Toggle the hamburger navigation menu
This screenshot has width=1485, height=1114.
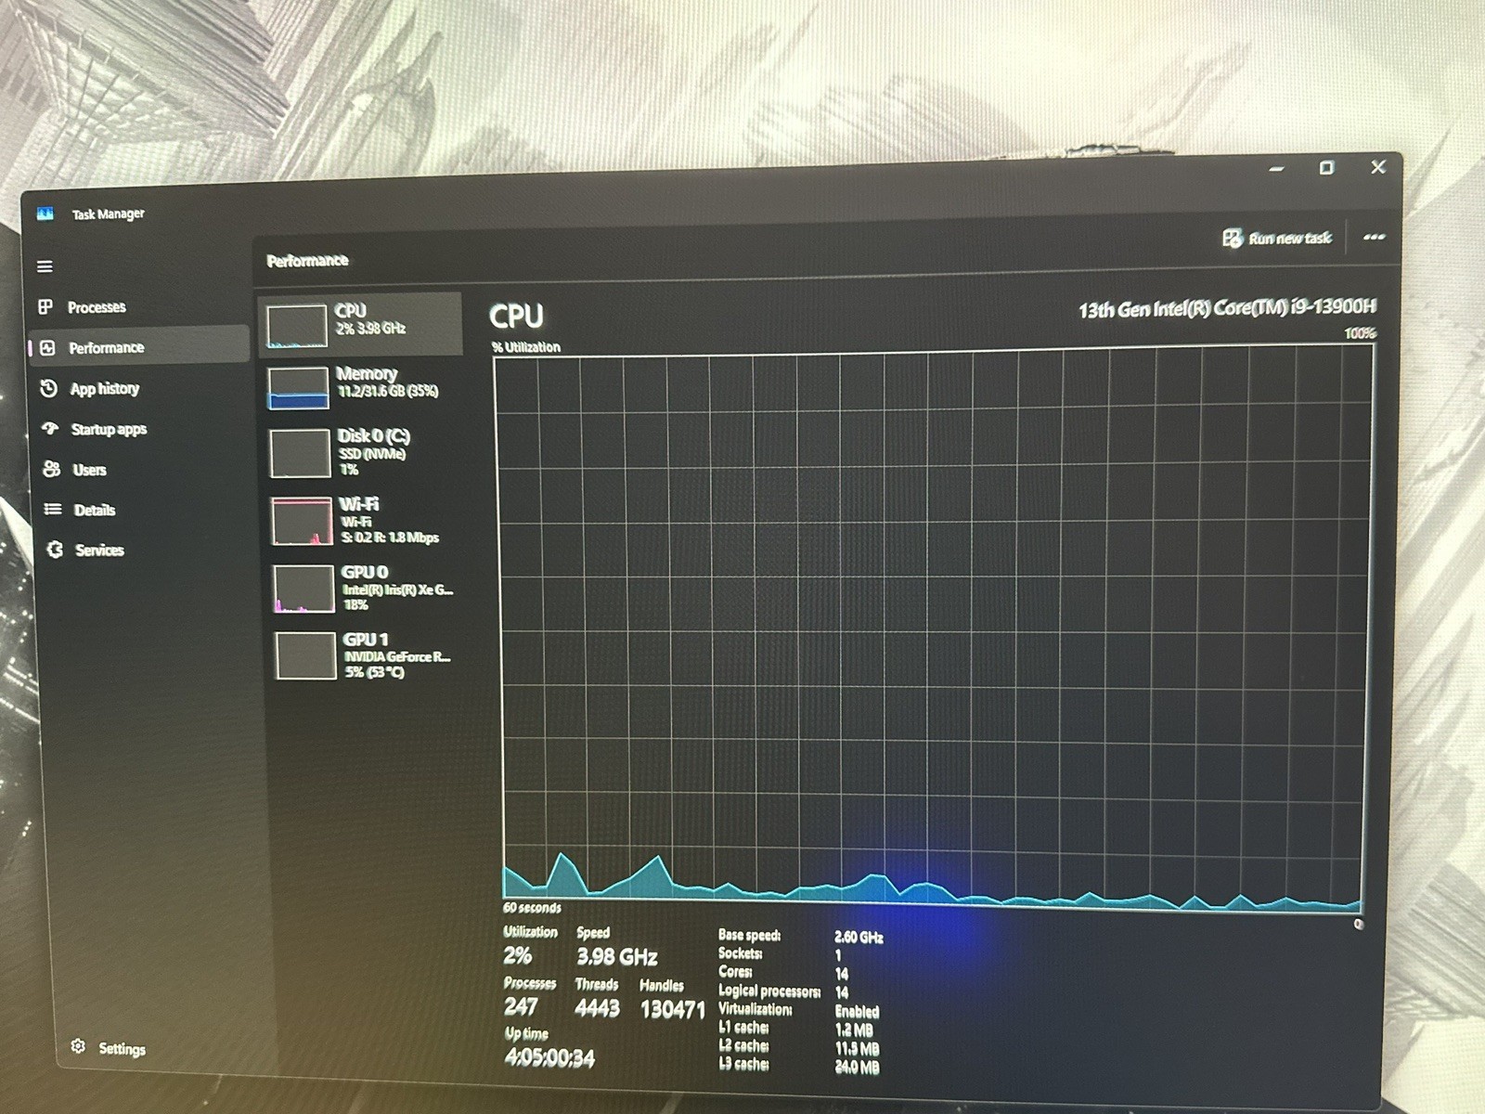tap(45, 266)
